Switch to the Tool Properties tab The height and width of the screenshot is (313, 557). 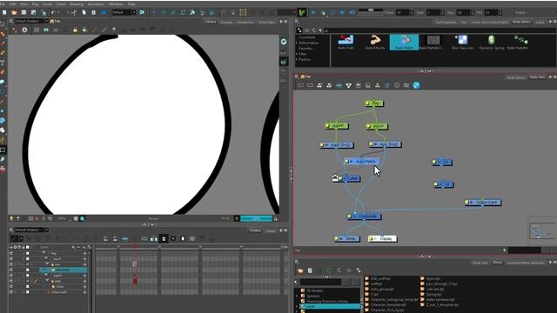pos(446,22)
